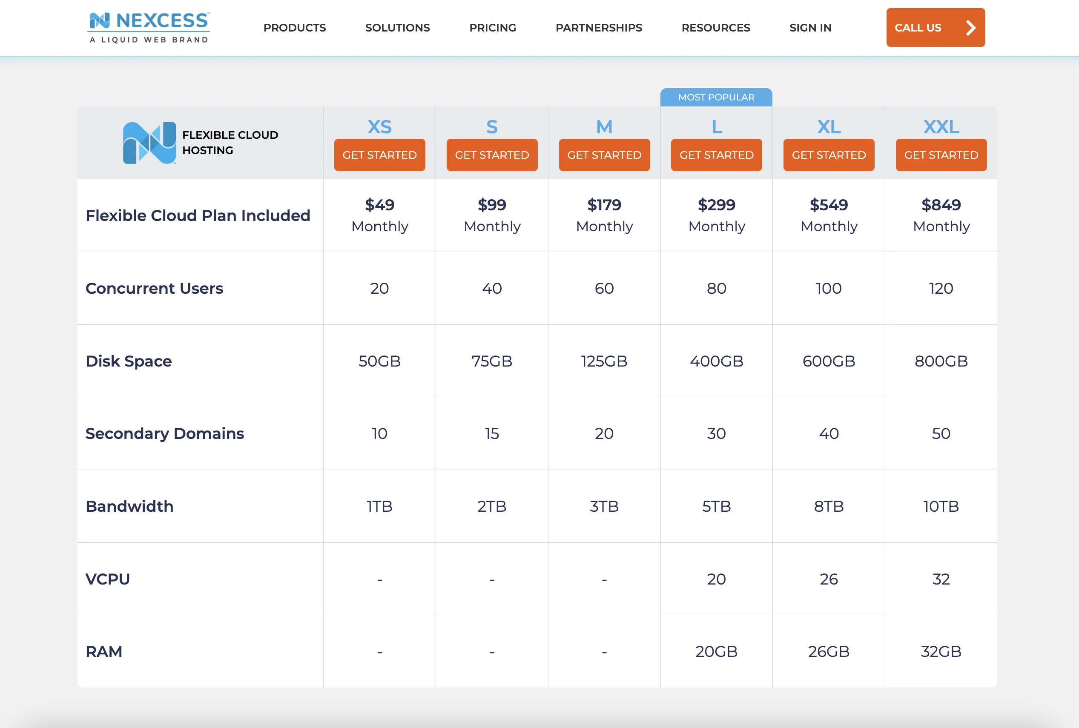
Task: Get started with the XL plan
Action: [828, 155]
